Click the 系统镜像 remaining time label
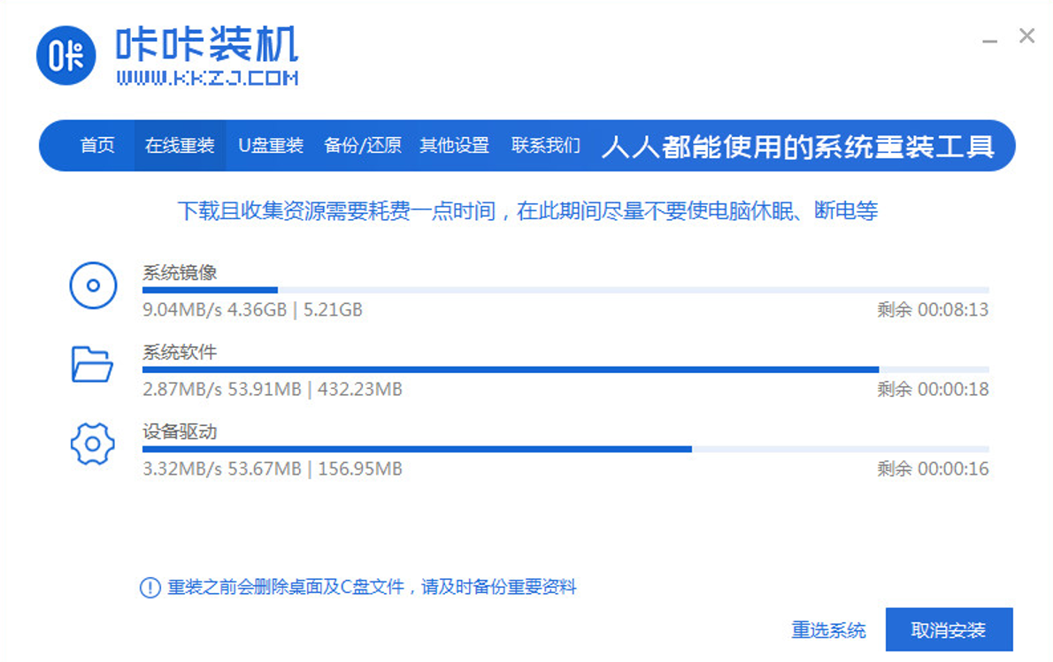1053x662 pixels. [x=933, y=310]
